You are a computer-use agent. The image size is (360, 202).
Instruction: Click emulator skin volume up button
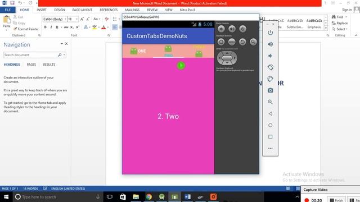(232, 29)
